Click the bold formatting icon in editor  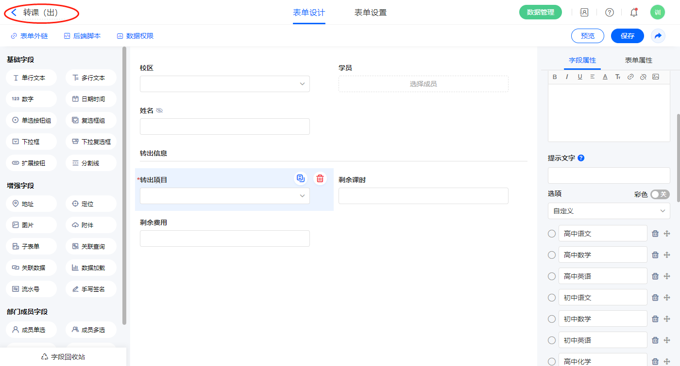tap(555, 77)
